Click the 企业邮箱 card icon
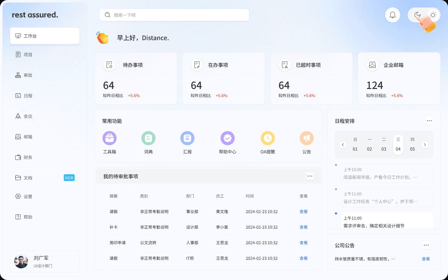Screen dimensions: 448x280 pyautogui.click(x=372, y=65)
